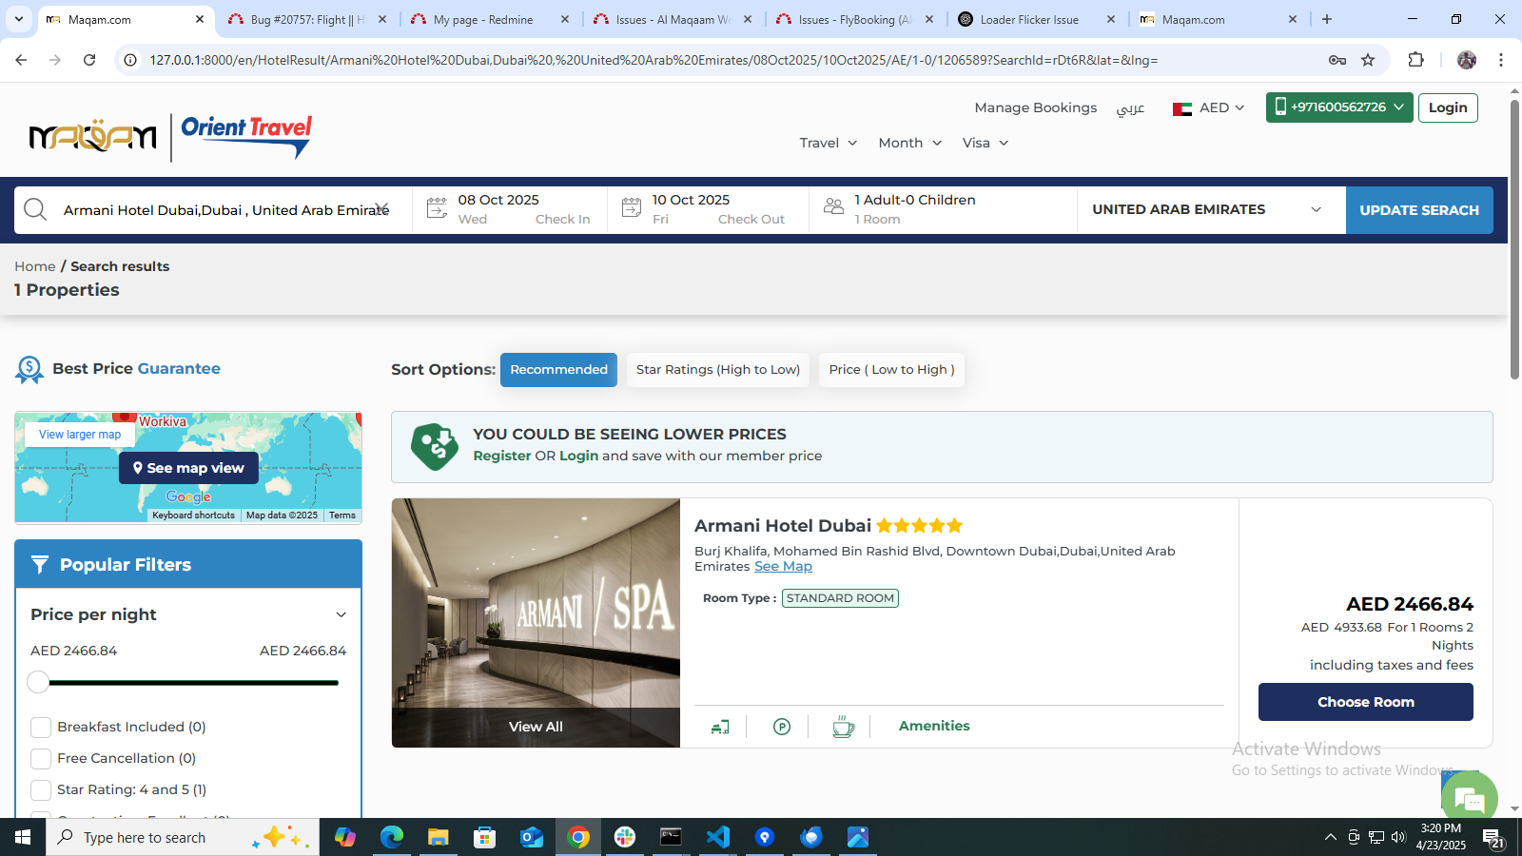This screenshot has height=856, width=1522.
Task: Open the AED currency dropdown
Action: tap(1209, 108)
